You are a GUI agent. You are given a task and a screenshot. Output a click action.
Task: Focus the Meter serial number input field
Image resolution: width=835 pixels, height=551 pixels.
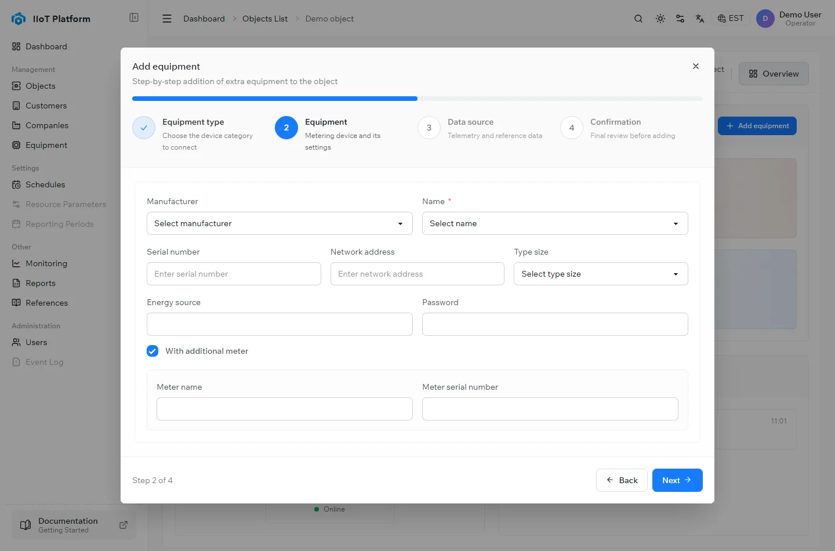[x=550, y=409]
